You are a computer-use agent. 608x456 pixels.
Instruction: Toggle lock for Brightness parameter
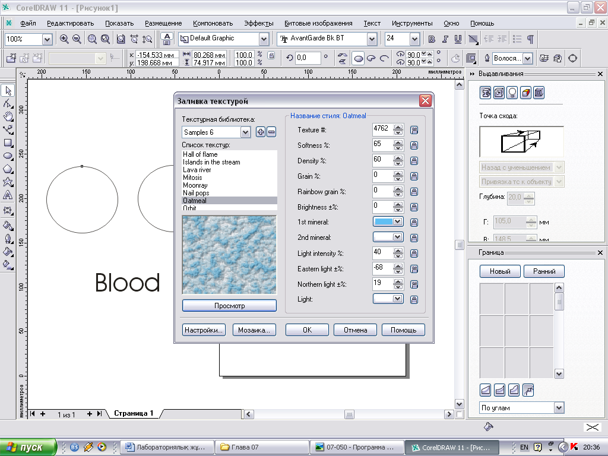(x=414, y=207)
